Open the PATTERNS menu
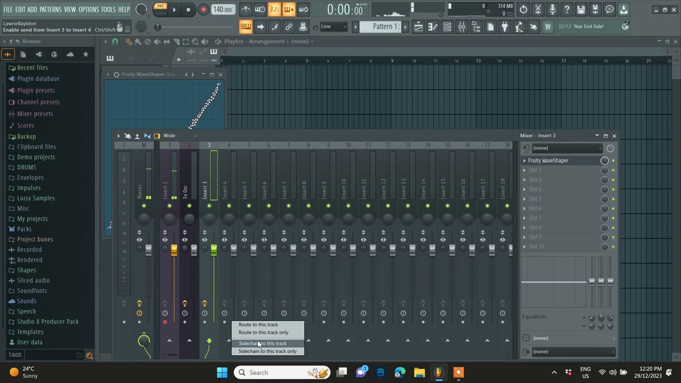 tap(51, 10)
